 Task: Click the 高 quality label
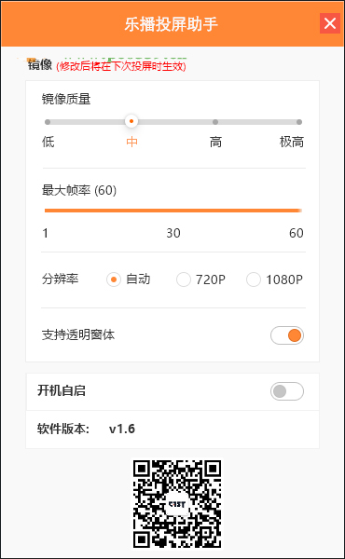215,142
